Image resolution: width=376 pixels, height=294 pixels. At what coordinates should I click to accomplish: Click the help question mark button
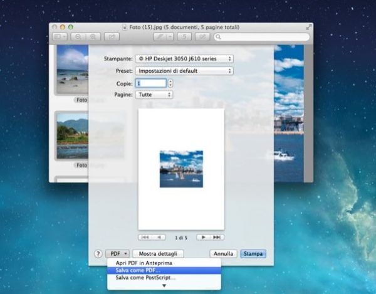tap(98, 254)
